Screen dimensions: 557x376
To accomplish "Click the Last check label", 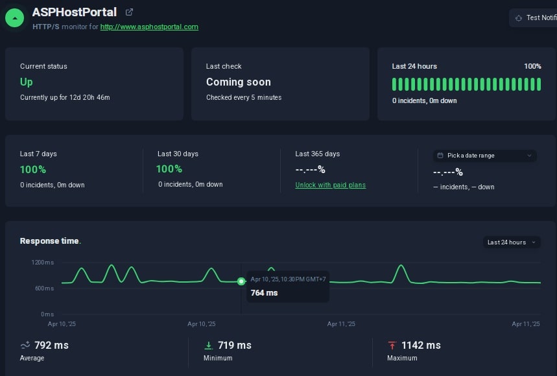I will [x=224, y=66].
